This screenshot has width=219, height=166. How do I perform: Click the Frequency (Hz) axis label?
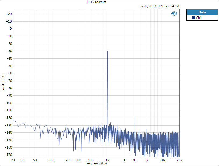pyautogui.click(x=96, y=163)
